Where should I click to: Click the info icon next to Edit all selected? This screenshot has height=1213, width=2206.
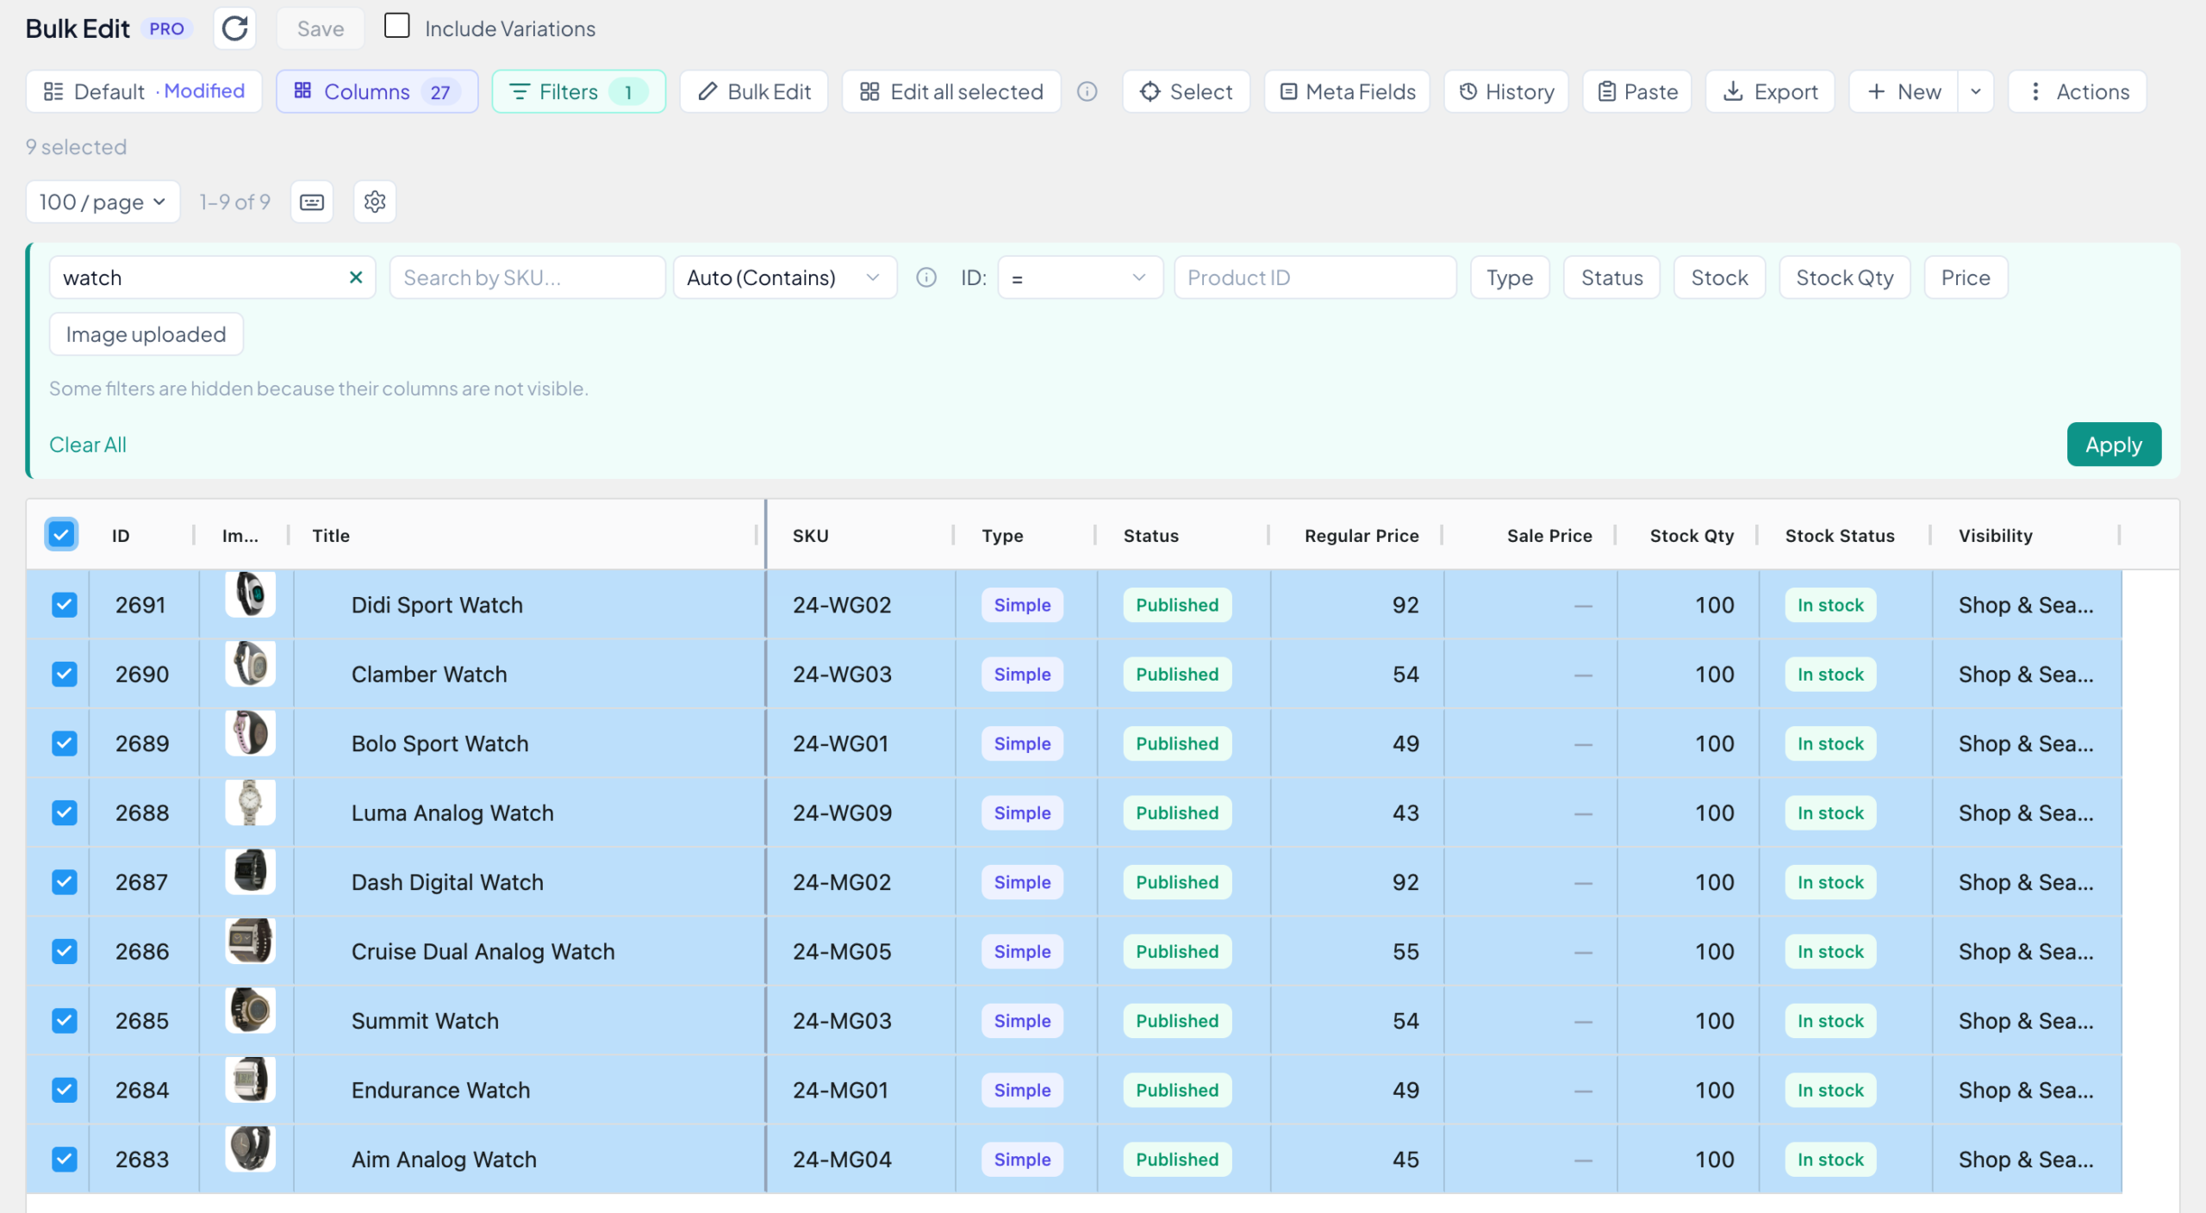pos(1087,91)
